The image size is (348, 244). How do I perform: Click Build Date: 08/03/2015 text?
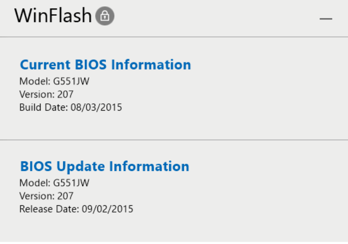[x=71, y=107]
